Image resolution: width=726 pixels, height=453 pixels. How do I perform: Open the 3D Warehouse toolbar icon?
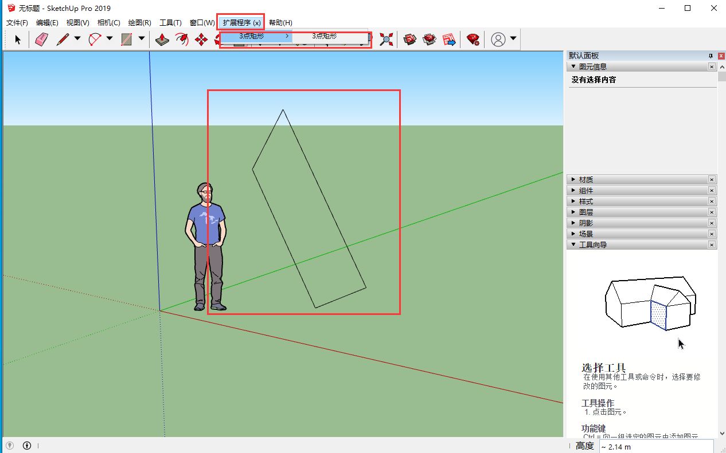[x=409, y=40]
